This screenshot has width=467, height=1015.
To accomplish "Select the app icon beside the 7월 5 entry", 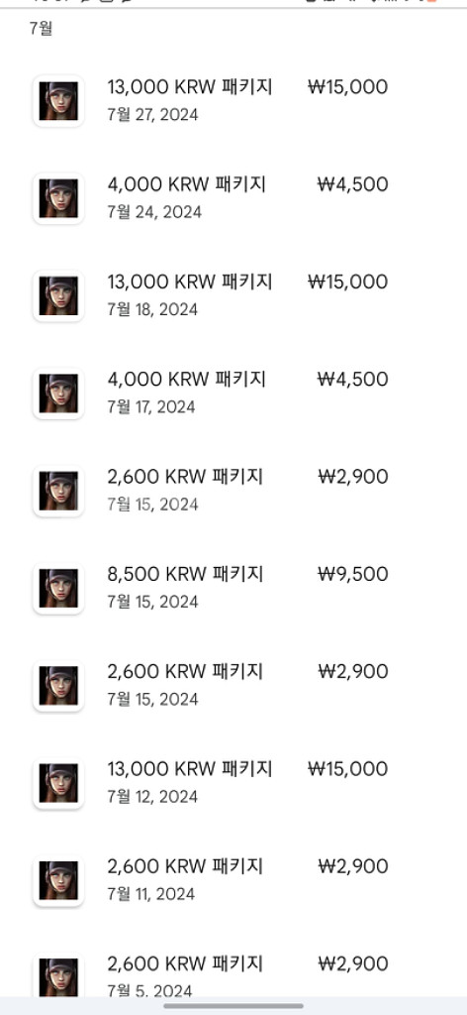I will 58,976.
